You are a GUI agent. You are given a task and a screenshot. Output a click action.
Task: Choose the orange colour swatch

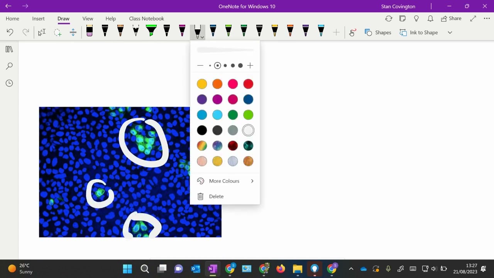[x=217, y=84]
